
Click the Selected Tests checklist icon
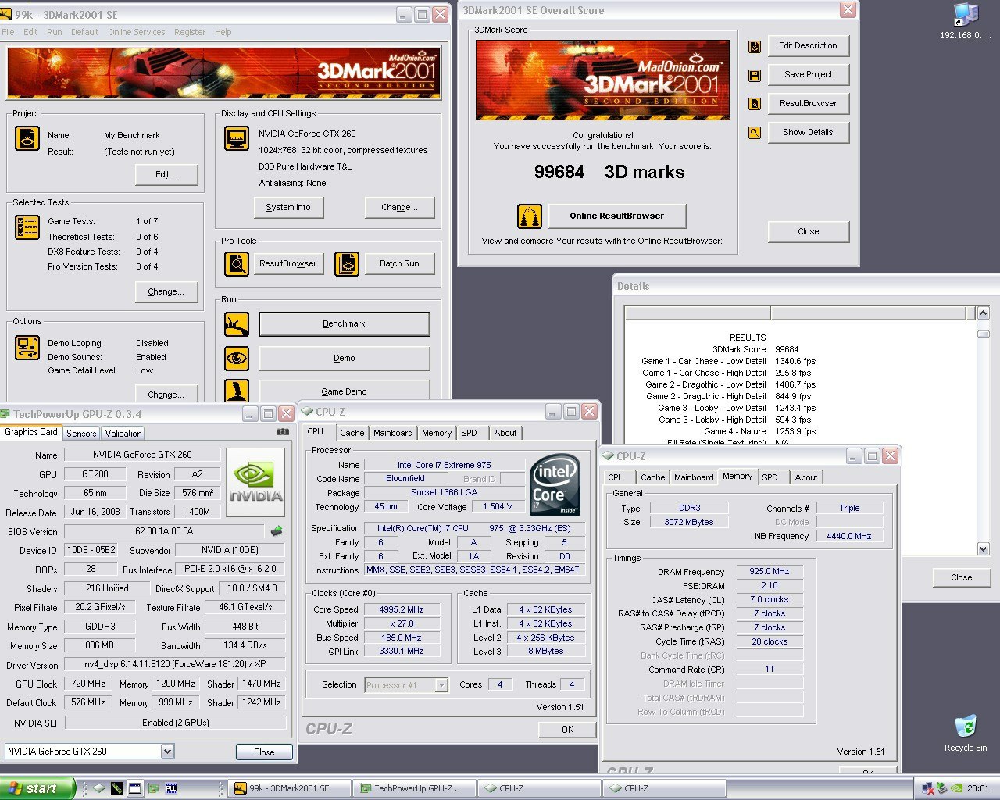(x=27, y=227)
